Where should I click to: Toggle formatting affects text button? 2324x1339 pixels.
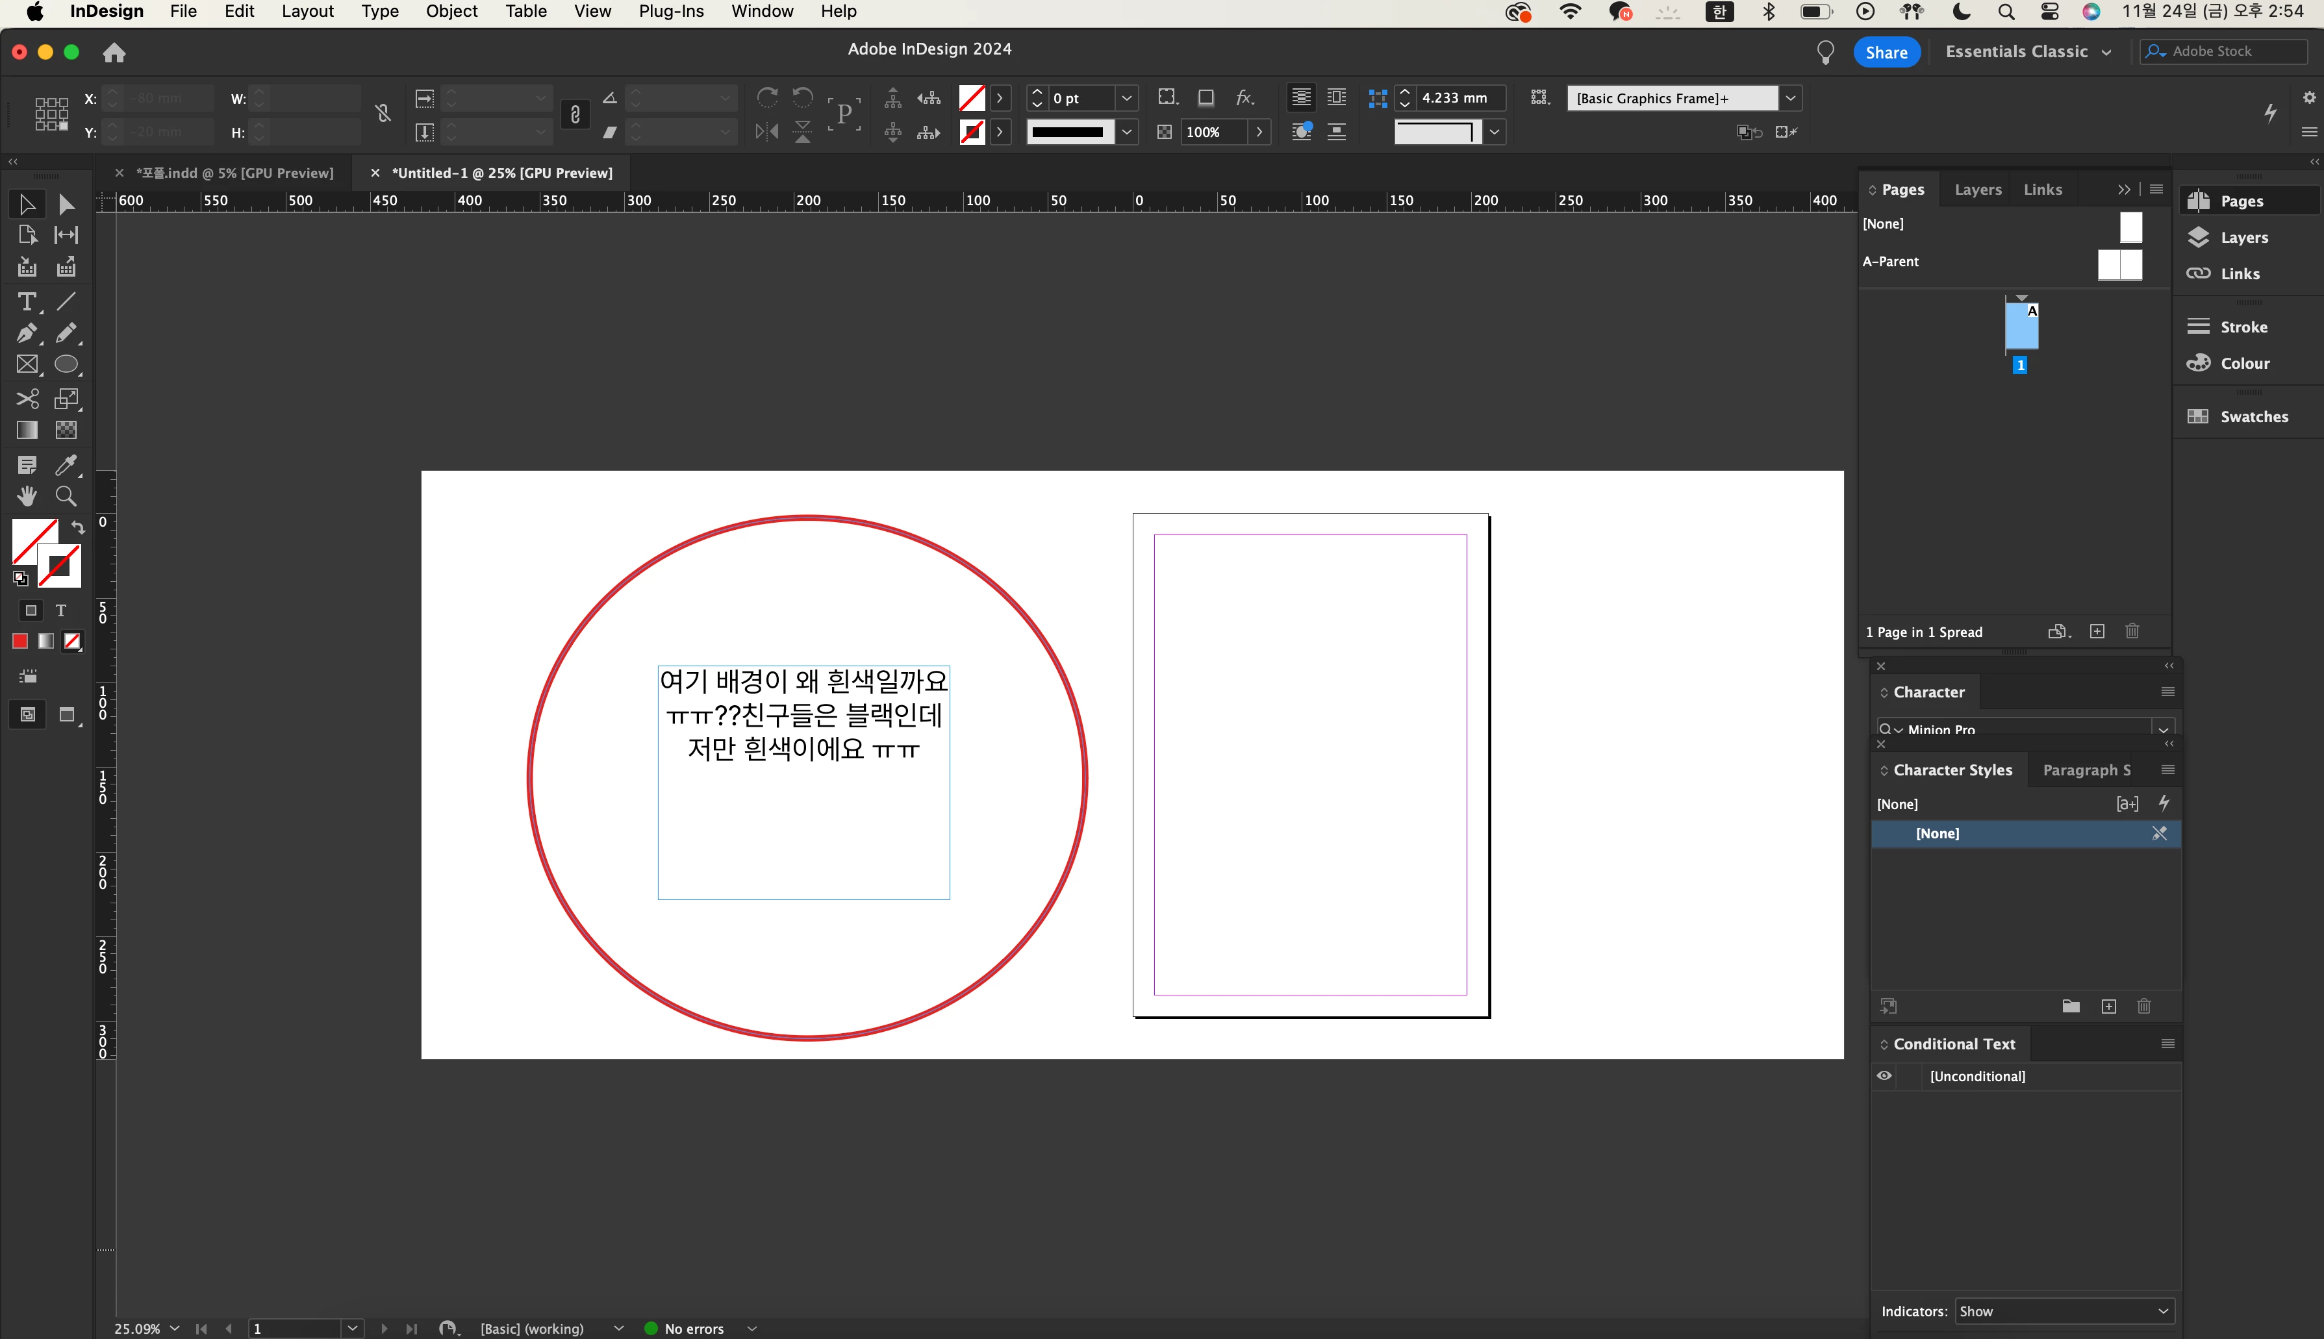(x=60, y=610)
